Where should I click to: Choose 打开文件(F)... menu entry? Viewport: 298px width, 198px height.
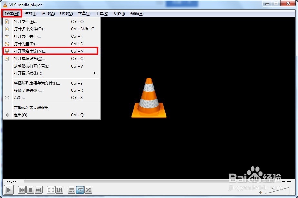[x=51, y=22]
